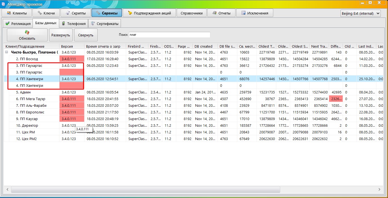Switch to the Базы данных tab
Viewport: 388px width, 198px height.
click(46, 23)
